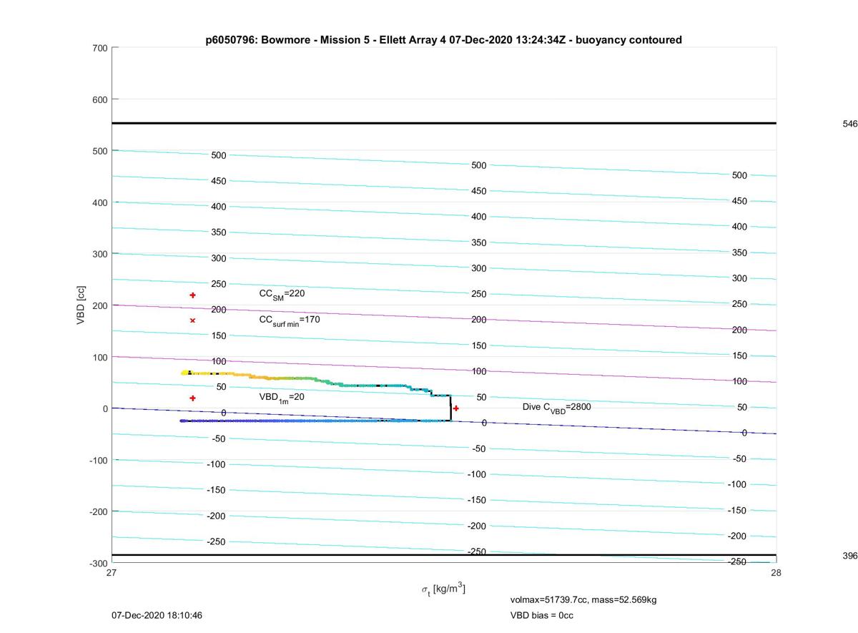Click the plot title starting with p6050796: Bowmore
This screenshot has width=858, height=633.
coord(443,40)
